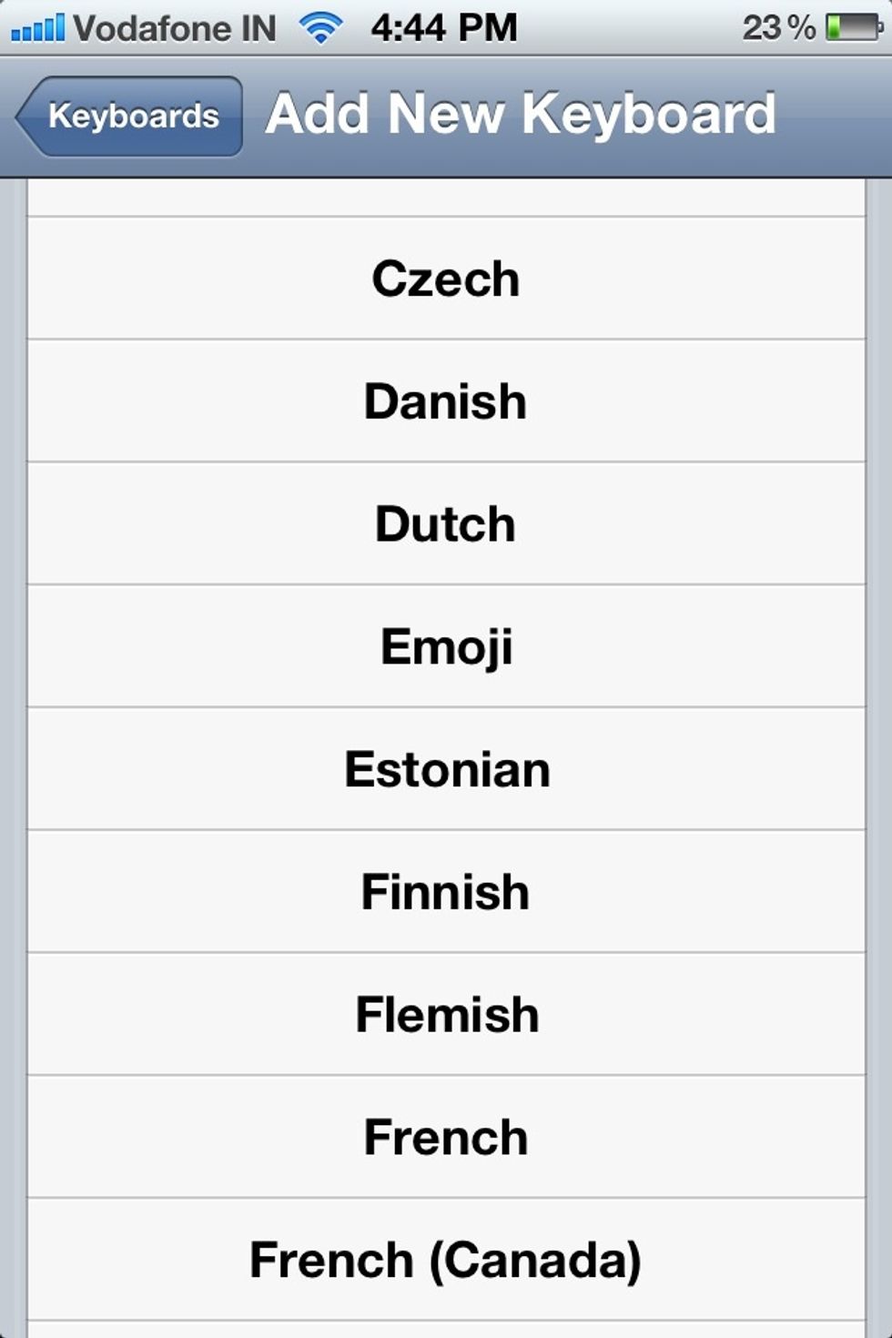The height and width of the screenshot is (1338, 892).
Task: Choose the French keyboard
Action: point(446,1138)
